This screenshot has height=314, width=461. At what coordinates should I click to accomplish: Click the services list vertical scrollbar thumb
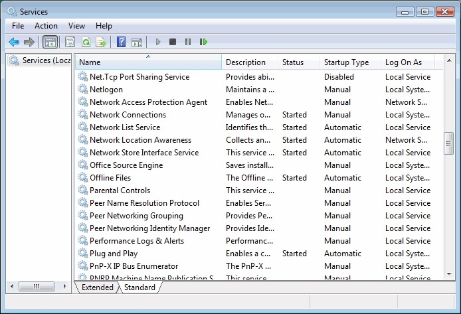pyautogui.click(x=448, y=143)
